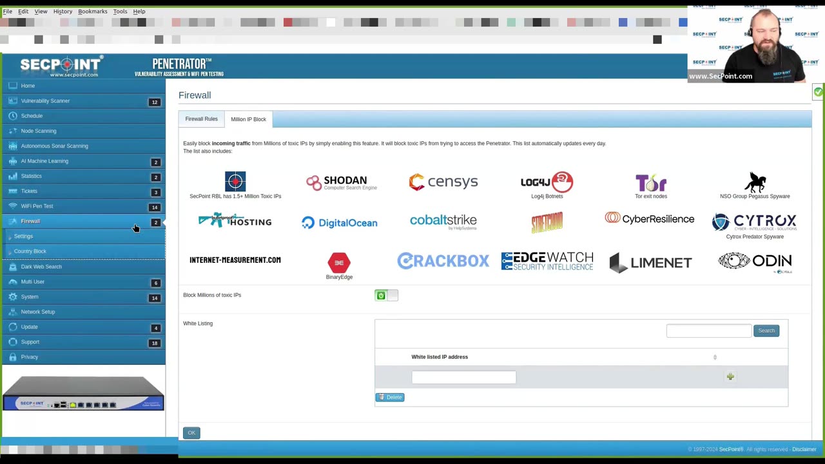Click the bulletproof Hosting logo

(x=235, y=220)
